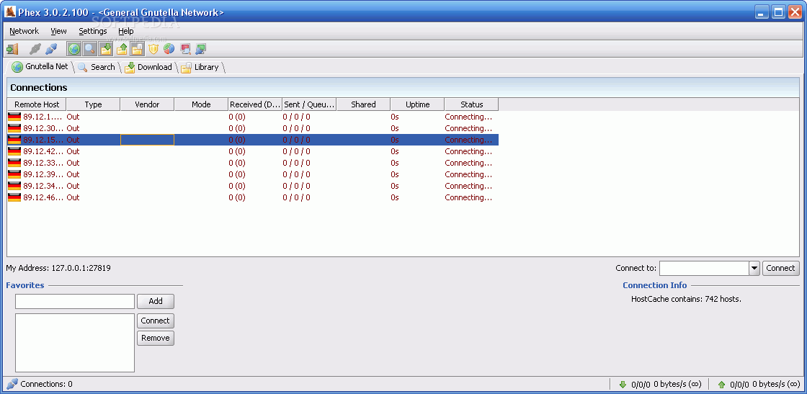
Task: Click German flag of host 89.12.39...
Action: [14, 174]
